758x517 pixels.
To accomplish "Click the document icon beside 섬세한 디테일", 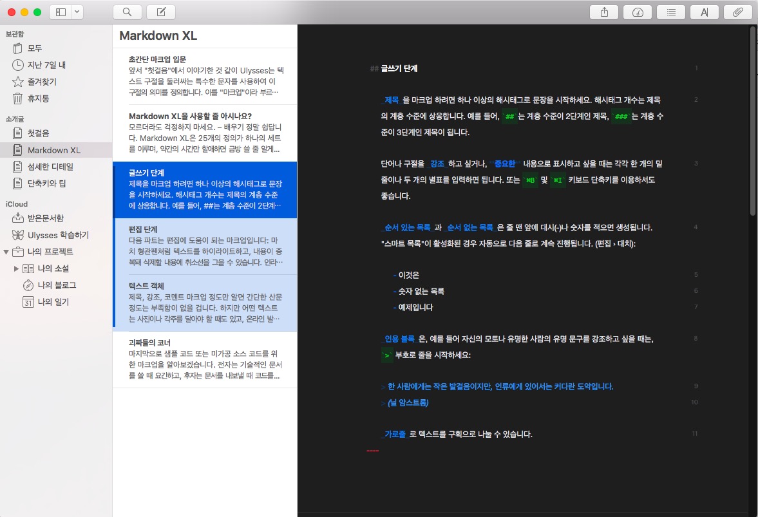I will pyautogui.click(x=17, y=167).
